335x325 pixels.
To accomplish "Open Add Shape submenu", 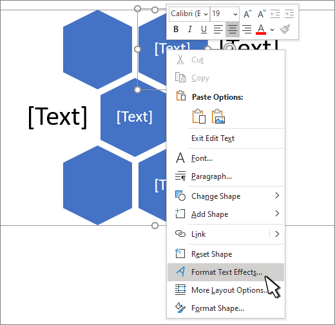I will [225, 214].
